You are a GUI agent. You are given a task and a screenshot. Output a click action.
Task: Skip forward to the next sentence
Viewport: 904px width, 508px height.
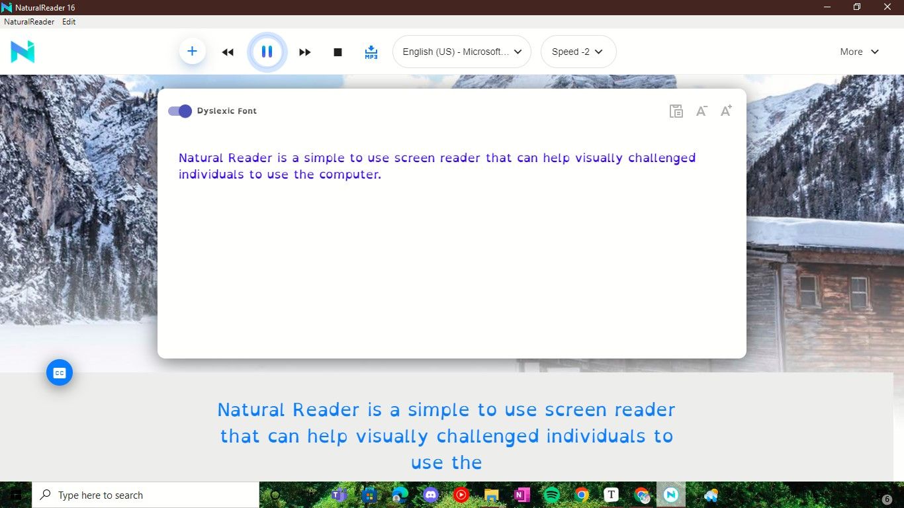304,52
